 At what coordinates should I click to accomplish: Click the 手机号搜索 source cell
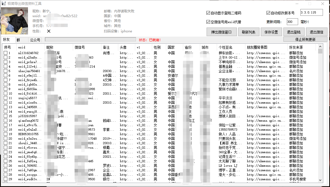pyautogui.click(x=298, y=179)
